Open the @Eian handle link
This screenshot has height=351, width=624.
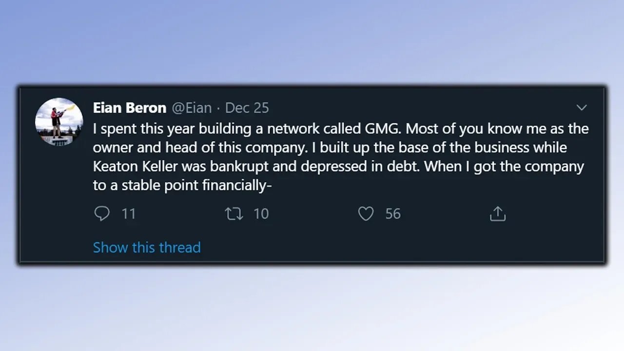tap(192, 108)
